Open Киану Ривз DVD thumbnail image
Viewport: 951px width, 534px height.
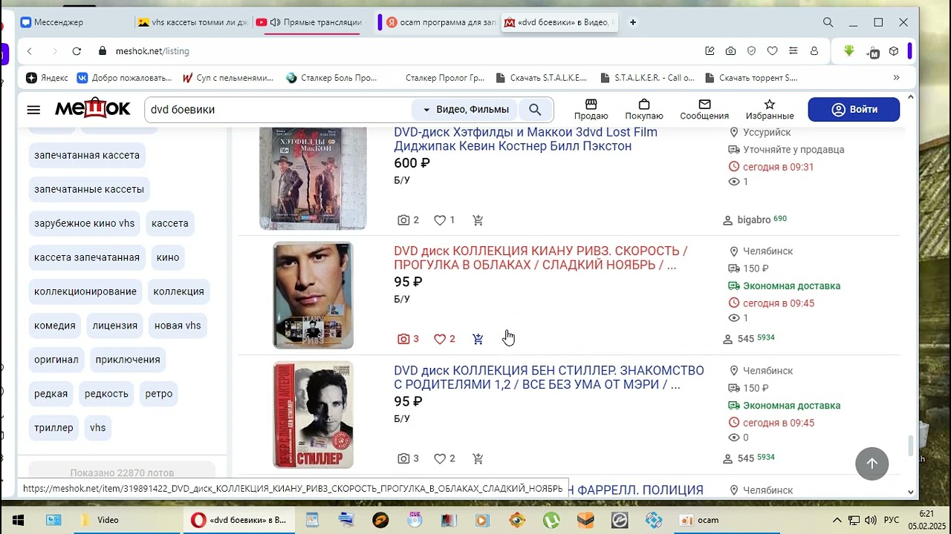click(313, 295)
